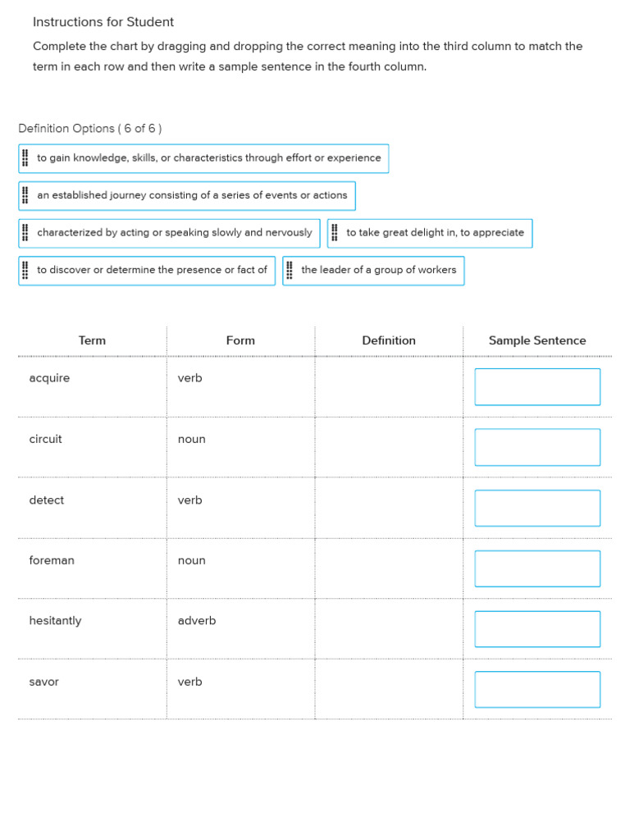The image size is (630, 840).
Task: Click sample sentence box for detect
Action: point(537,508)
